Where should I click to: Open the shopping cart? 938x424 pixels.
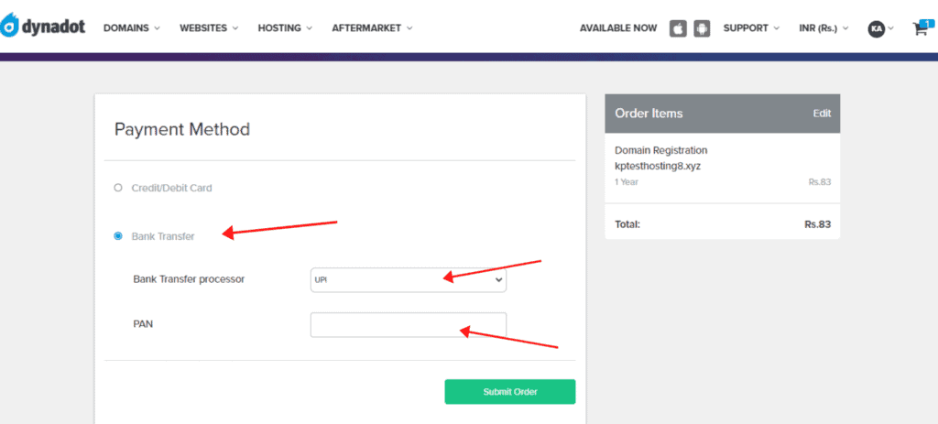coord(920,28)
